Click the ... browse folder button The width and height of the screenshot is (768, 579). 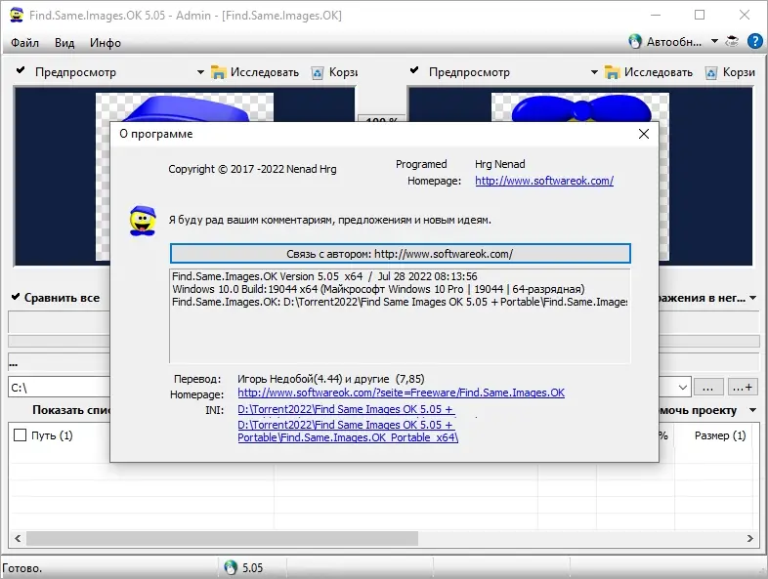coord(707,388)
